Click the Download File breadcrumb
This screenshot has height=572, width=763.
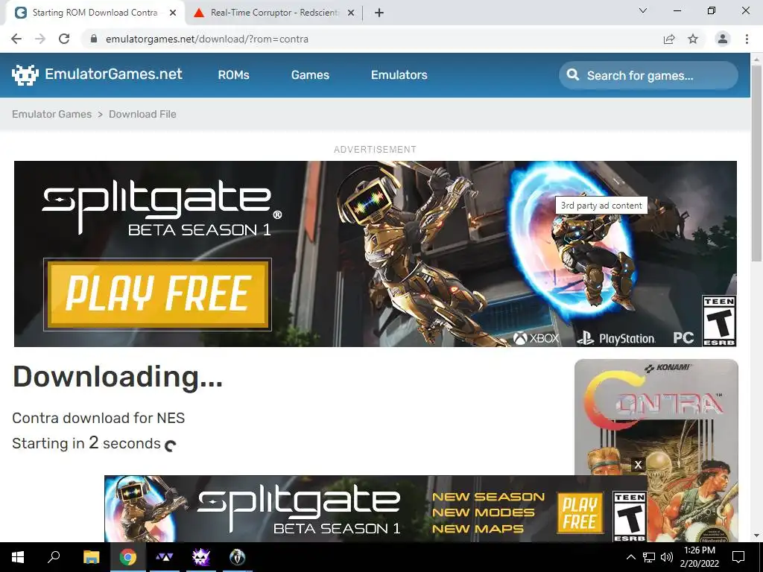(142, 114)
